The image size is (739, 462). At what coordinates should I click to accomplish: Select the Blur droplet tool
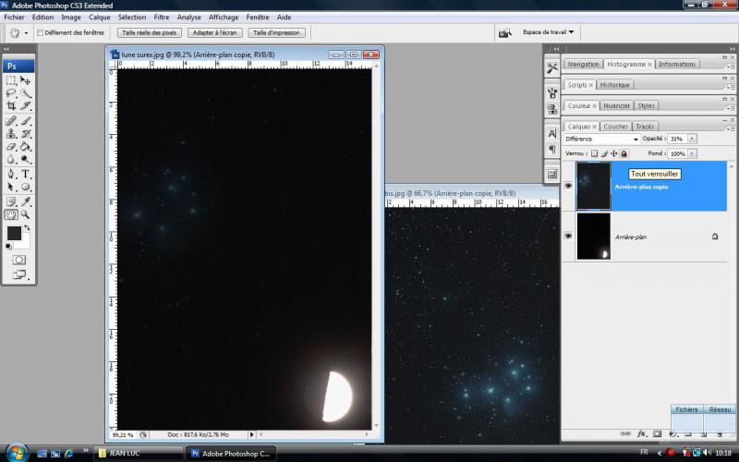[11, 159]
